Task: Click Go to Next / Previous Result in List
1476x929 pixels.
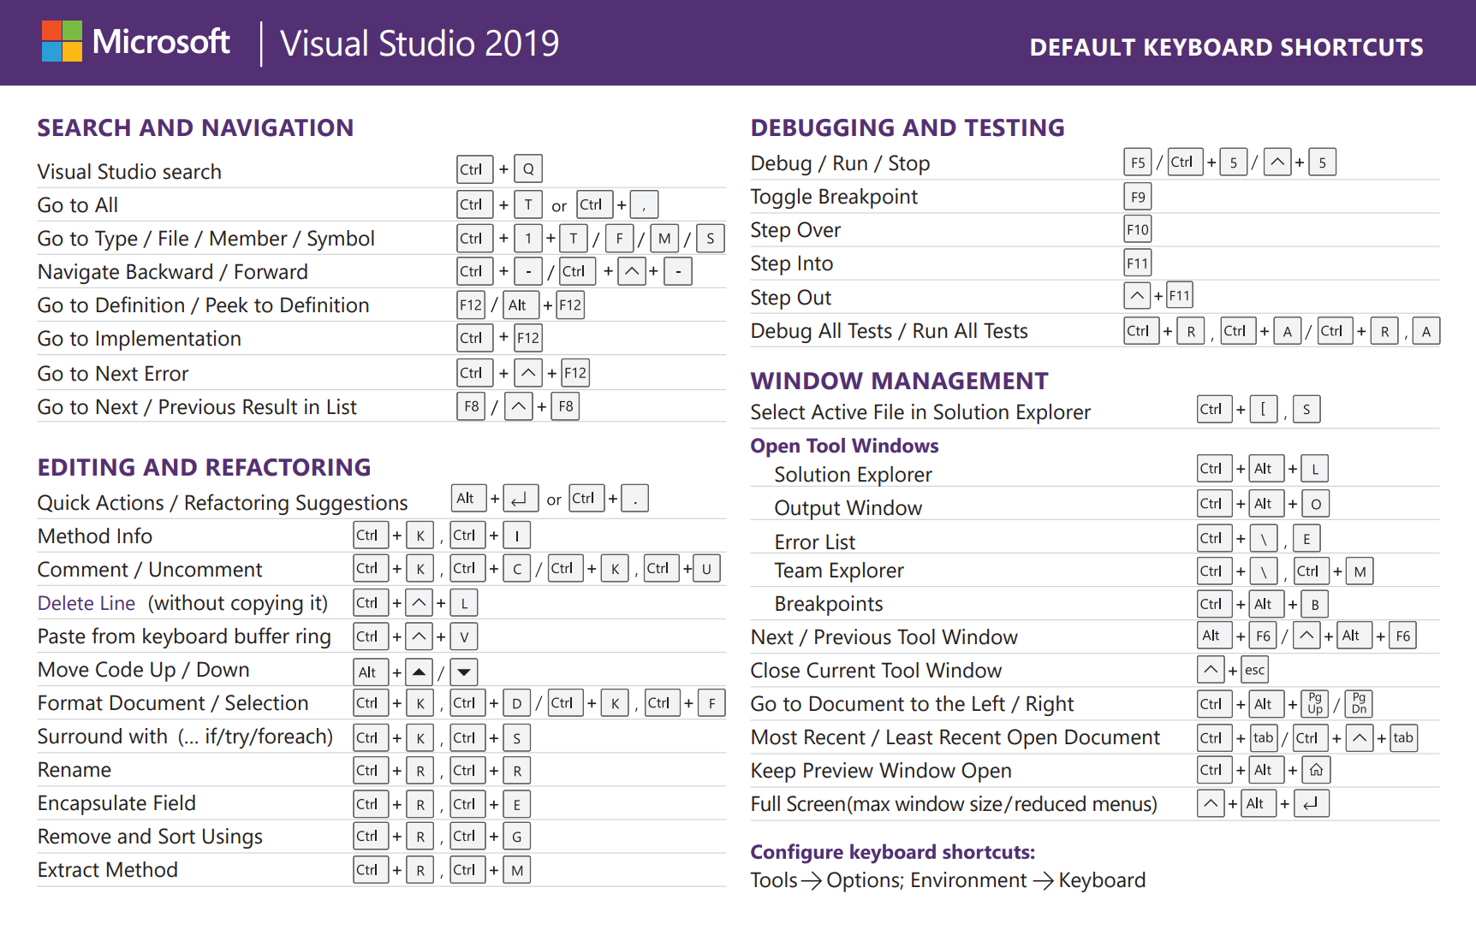Action: point(197,407)
